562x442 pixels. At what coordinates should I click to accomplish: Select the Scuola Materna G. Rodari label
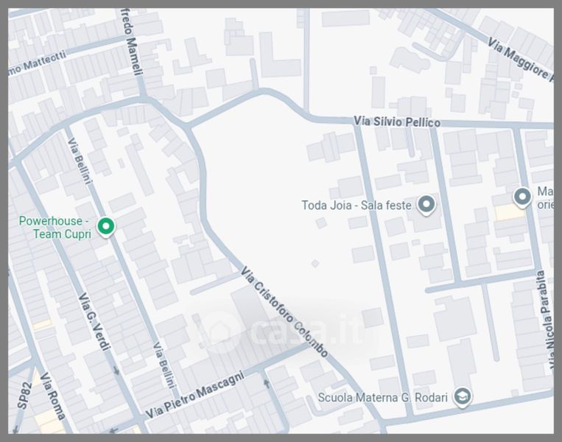(x=382, y=398)
